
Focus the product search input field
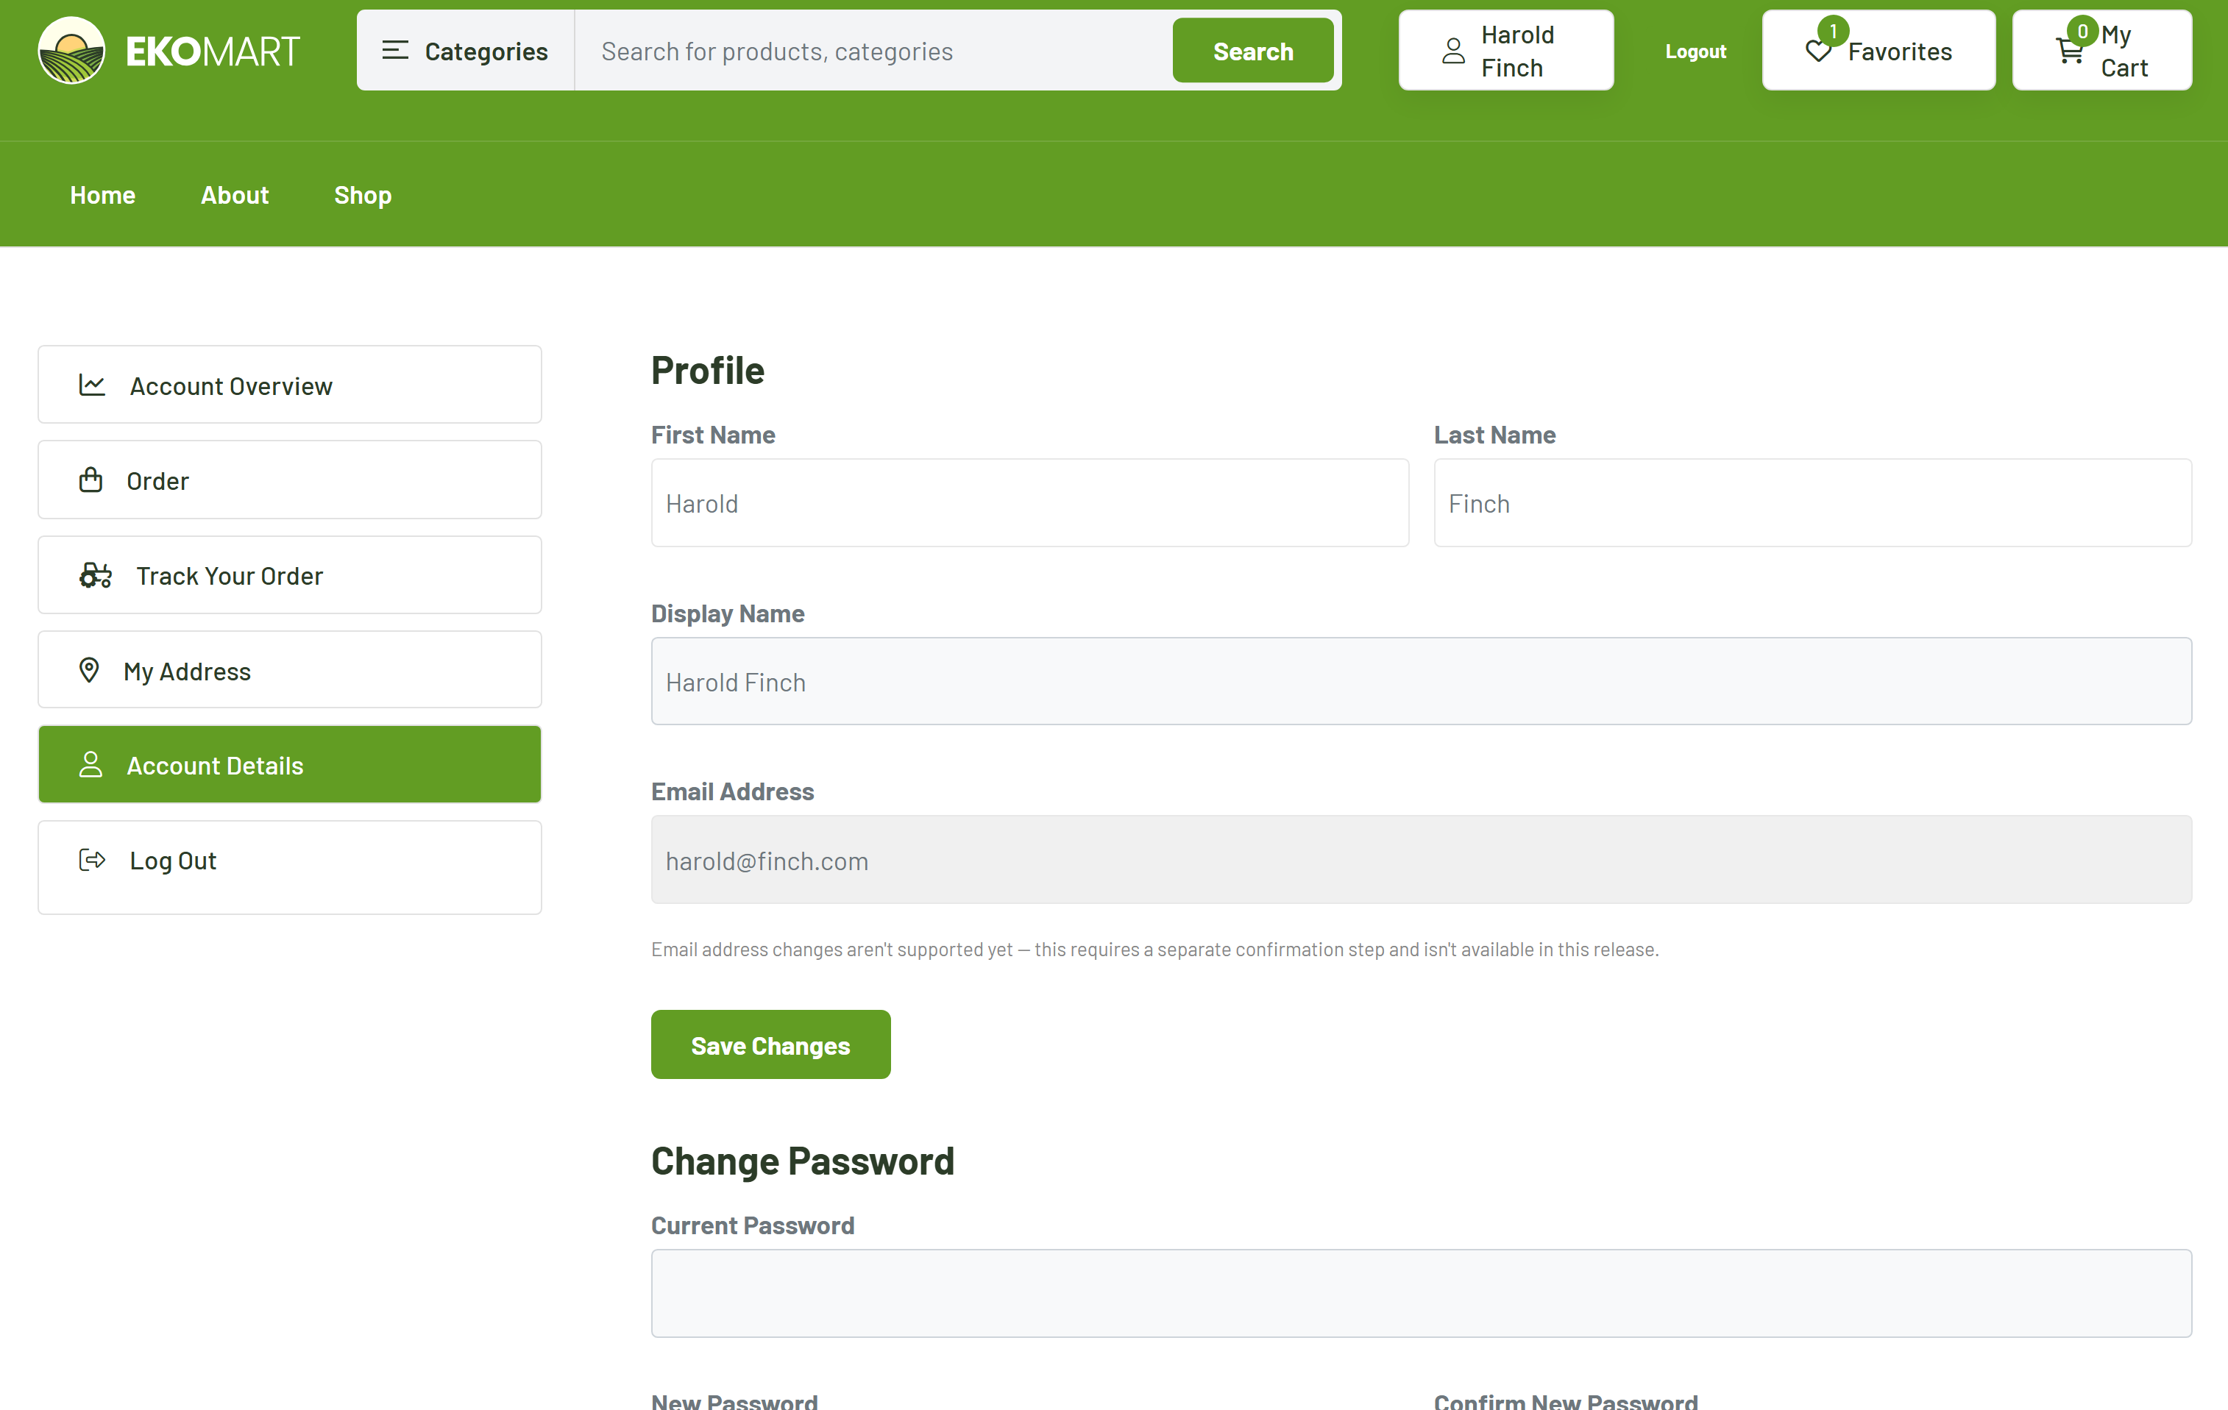click(x=873, y=51)
